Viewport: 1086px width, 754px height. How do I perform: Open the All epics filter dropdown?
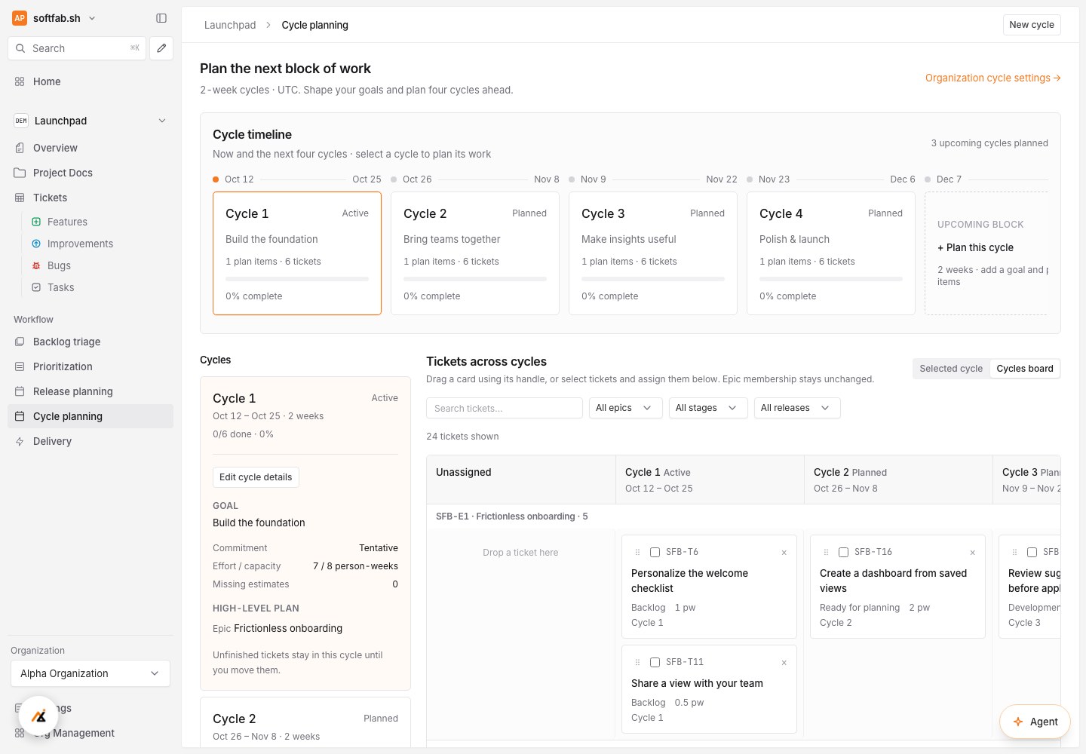click(x=625, y=408)
